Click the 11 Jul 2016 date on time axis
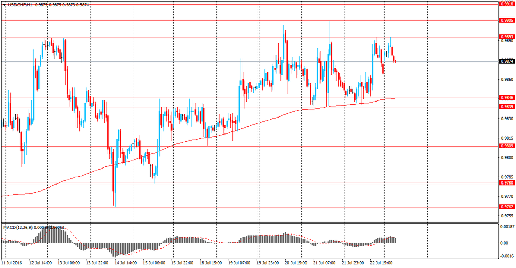Screen dimensions: 516x268 point(11,263)
